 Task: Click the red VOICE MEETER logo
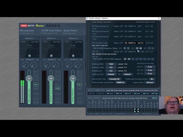[27, 26]
